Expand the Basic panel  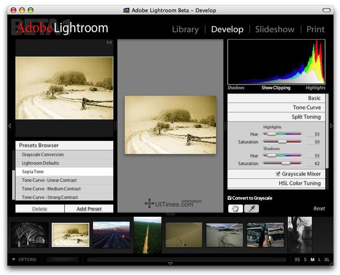[276, 98]
